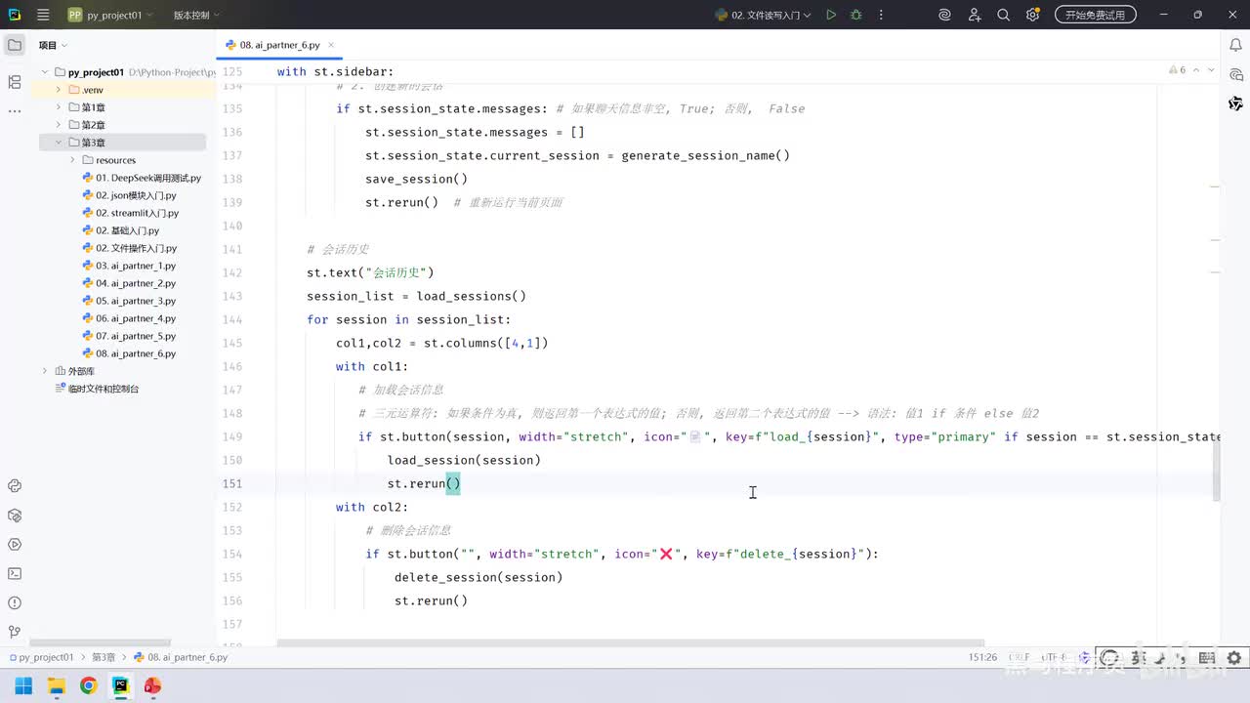
Task: Open the AI assistant spiral icon in the top toolbar
Action: [x=944, y=15]
